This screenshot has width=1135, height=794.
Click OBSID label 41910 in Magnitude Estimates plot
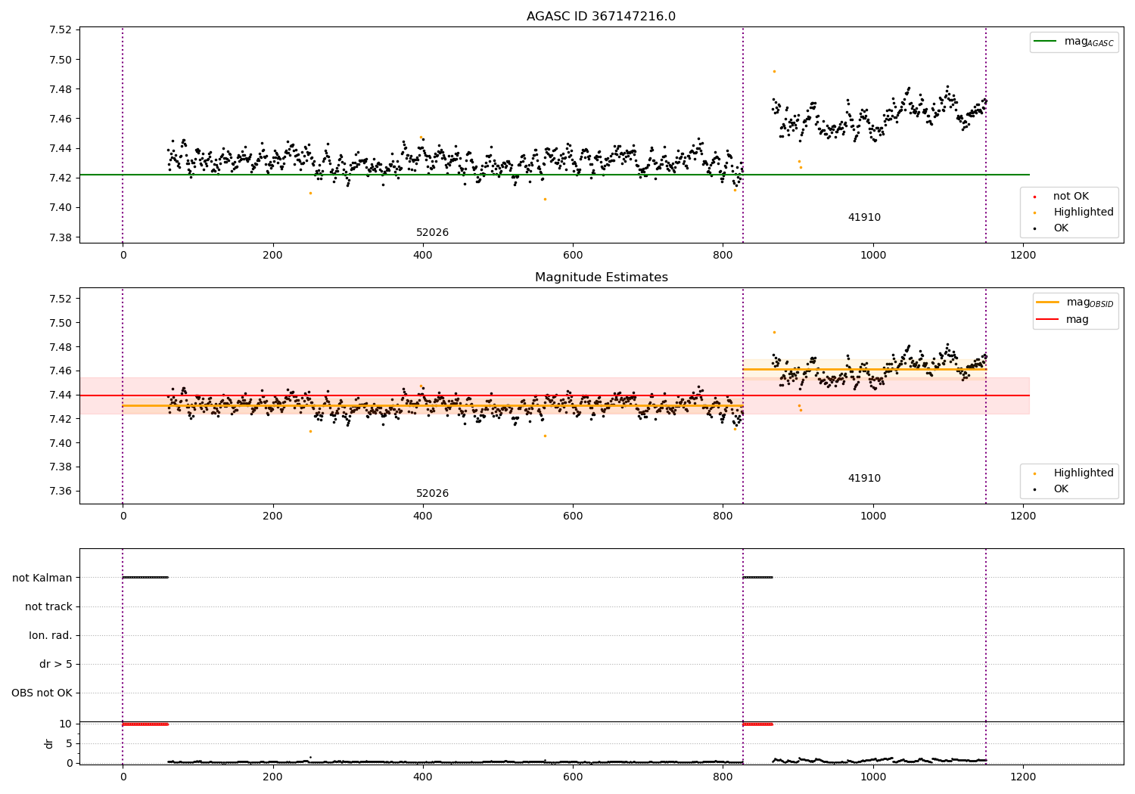pyautogui.click(x=864, y=479)
